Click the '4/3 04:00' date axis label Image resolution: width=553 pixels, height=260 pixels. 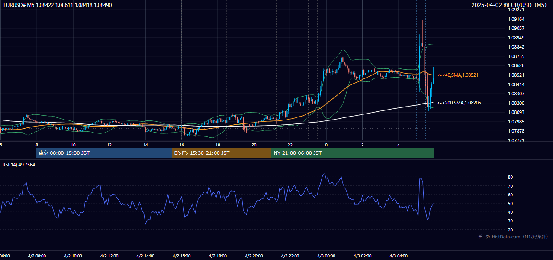coord(399,256)
